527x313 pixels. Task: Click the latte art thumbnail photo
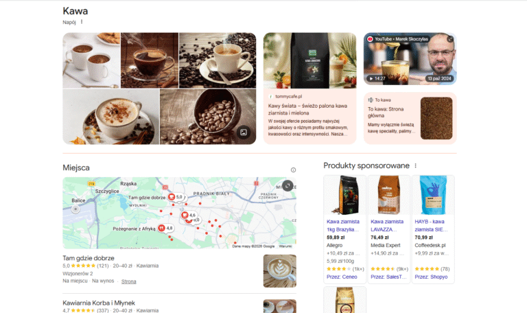(x=279, y=270)
